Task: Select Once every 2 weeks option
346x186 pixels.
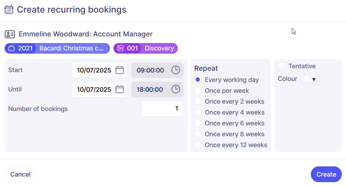Action: 198,102
